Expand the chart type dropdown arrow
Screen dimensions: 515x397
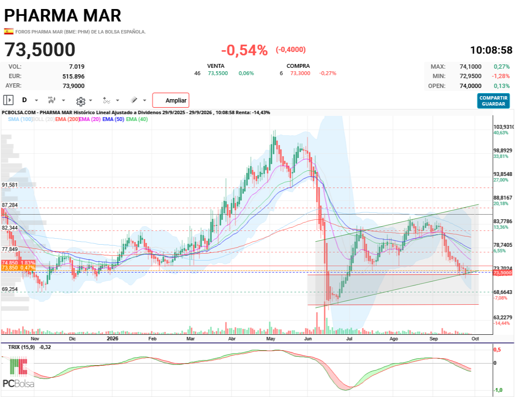(64, 100)
